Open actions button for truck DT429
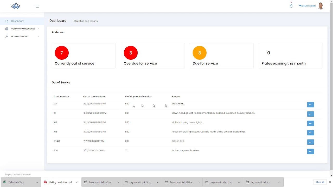 tap(310, 142)
